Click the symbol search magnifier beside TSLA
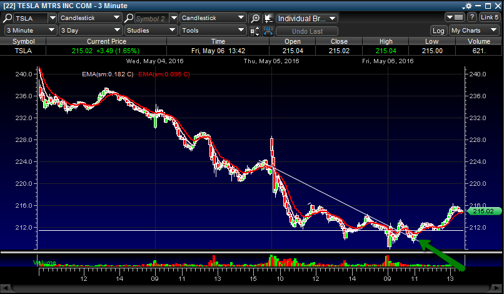The image size is (504, 294). coord(8,18)
